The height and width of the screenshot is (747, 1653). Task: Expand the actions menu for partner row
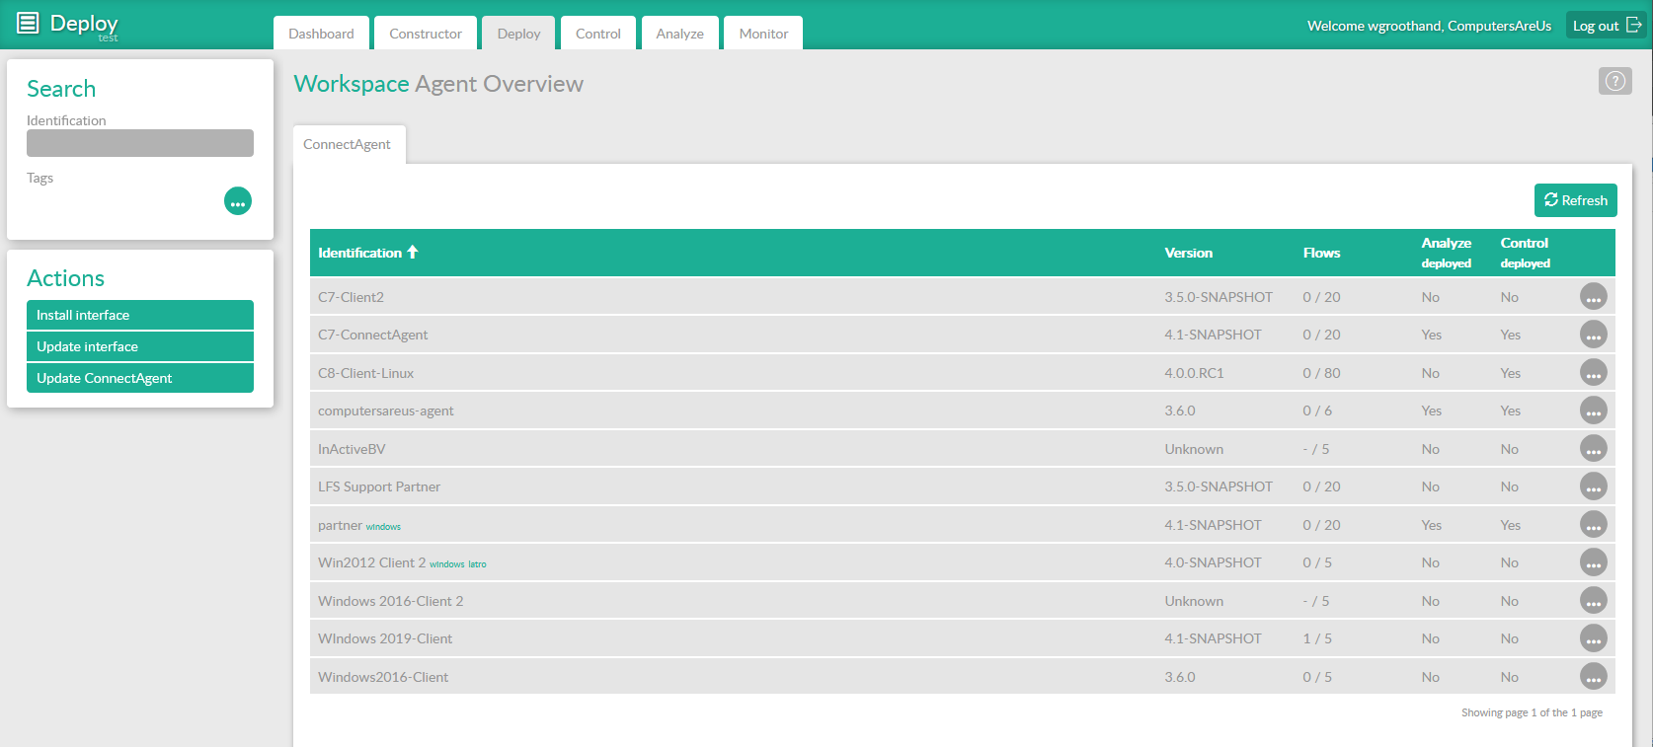(x=1593, y=525)
